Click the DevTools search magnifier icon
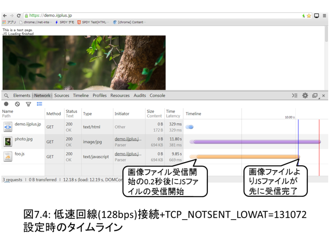This screenshot has height=249, width=332. click(x=6, y=96)
